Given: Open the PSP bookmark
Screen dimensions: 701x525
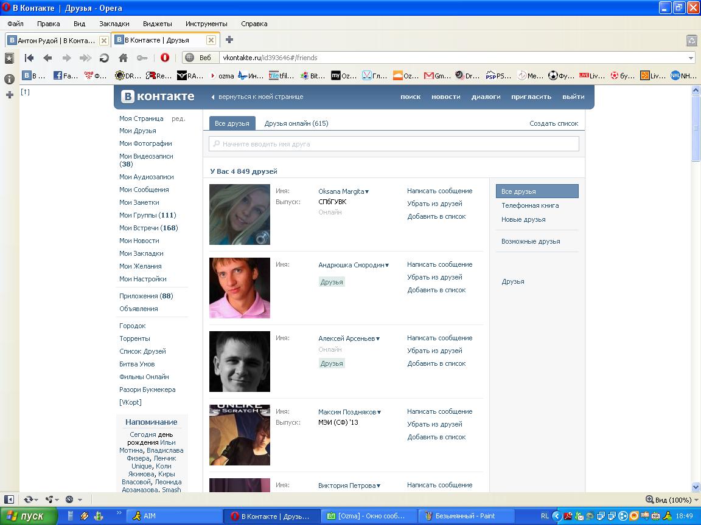Looking at the screenshot, I should (x=498, y=76).
